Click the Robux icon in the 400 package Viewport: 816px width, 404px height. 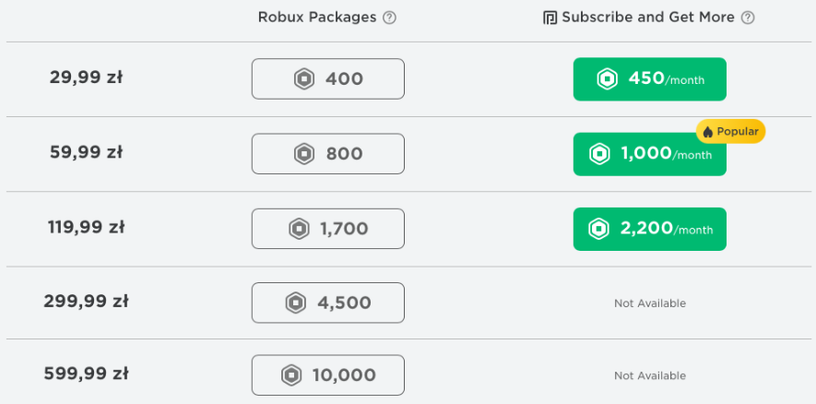304,79
